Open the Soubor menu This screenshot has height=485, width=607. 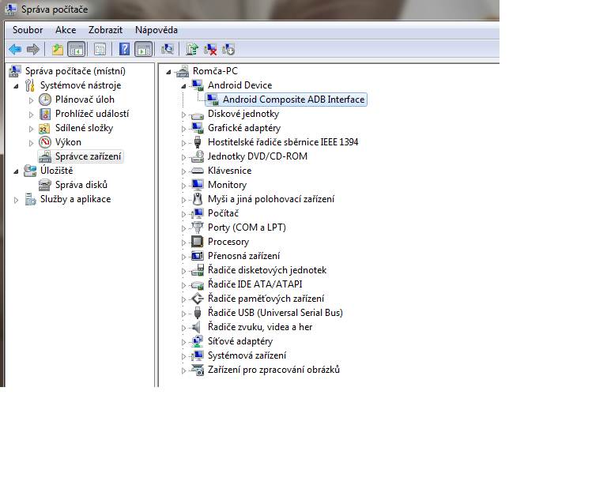(x=28, y=30)
